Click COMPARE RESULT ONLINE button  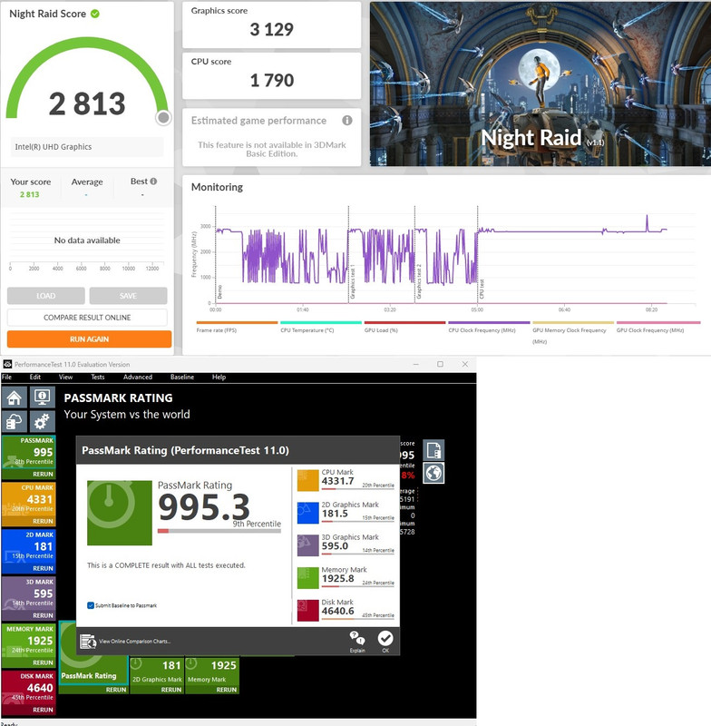tap(87, 317)
